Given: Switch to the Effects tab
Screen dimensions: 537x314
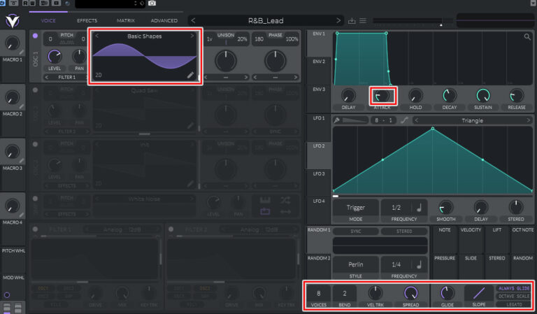Looking at the screenshot, I should point(87,21).
